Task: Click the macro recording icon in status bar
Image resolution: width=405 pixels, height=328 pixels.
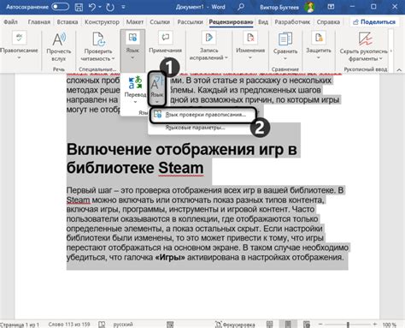Action: click(x=170, y=325)
